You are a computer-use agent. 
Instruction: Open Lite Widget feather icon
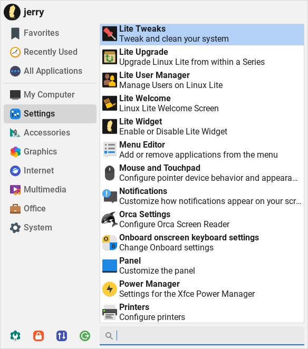pyautogui.click(x=110, y=127)
